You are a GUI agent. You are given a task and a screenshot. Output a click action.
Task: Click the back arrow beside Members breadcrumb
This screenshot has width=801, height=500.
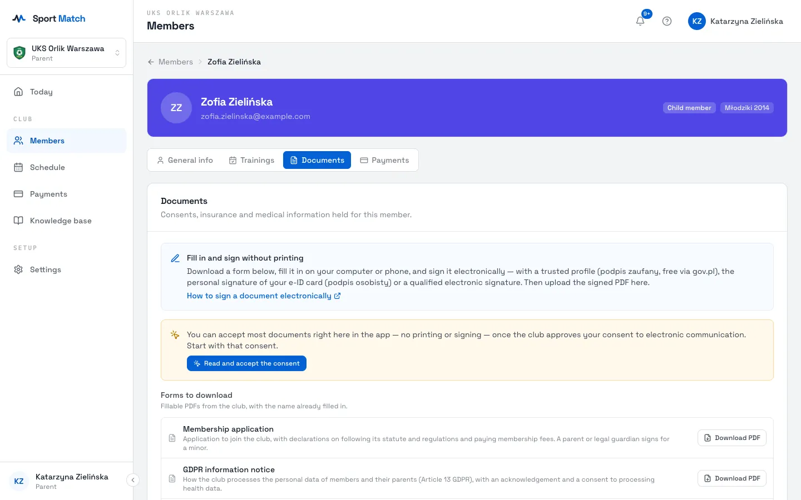point(151,62)
